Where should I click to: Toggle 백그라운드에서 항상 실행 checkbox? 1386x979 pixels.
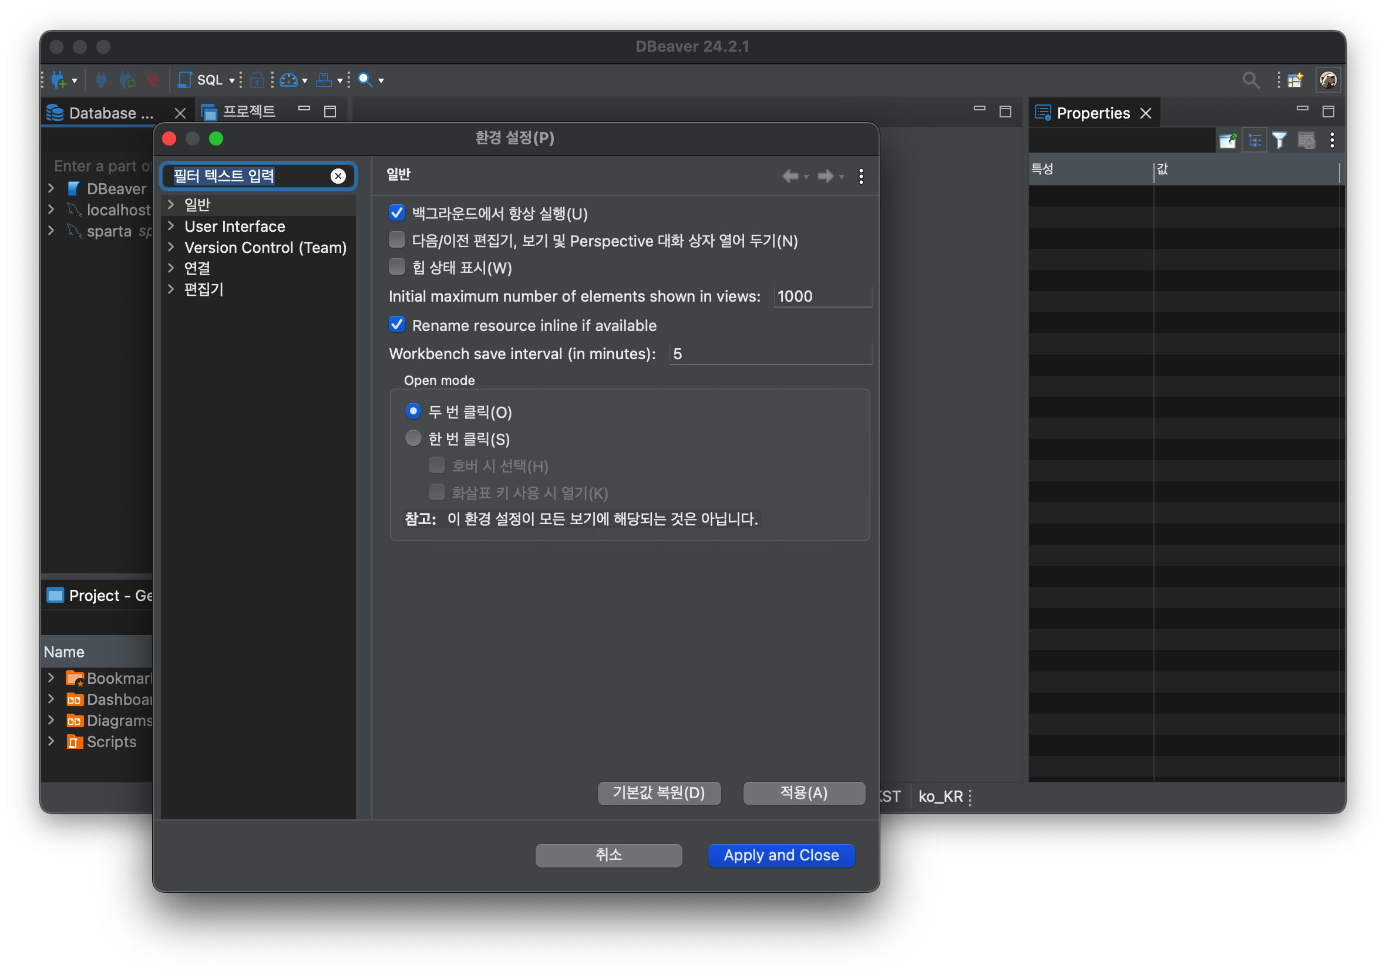point(399,213)
